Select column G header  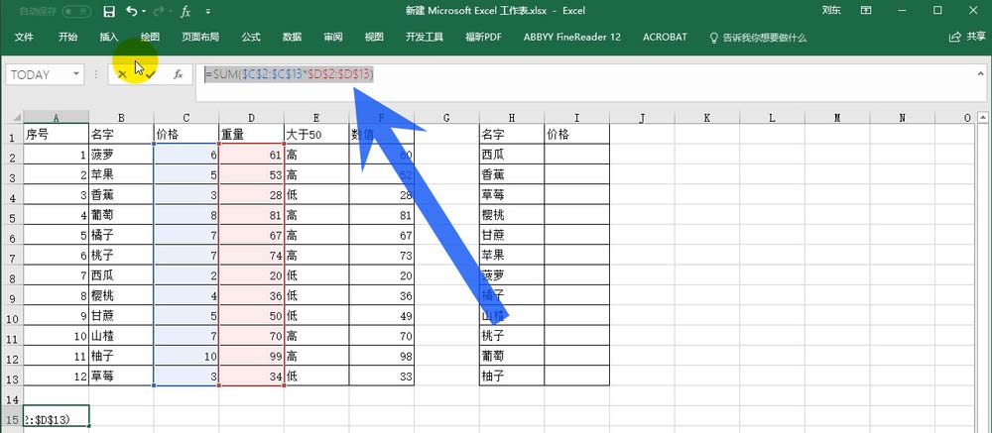coord(446,118)
